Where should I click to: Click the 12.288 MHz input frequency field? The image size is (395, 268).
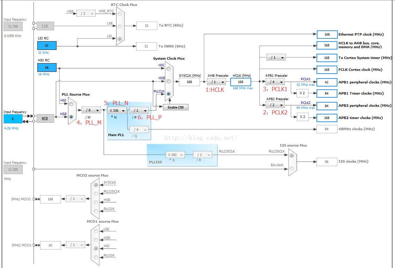pos(13,170)
